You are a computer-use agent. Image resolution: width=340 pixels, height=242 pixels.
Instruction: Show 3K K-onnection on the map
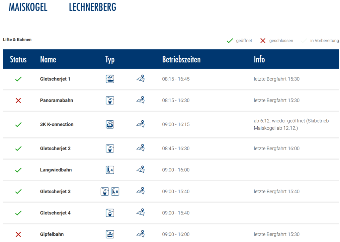pos(140,124)
